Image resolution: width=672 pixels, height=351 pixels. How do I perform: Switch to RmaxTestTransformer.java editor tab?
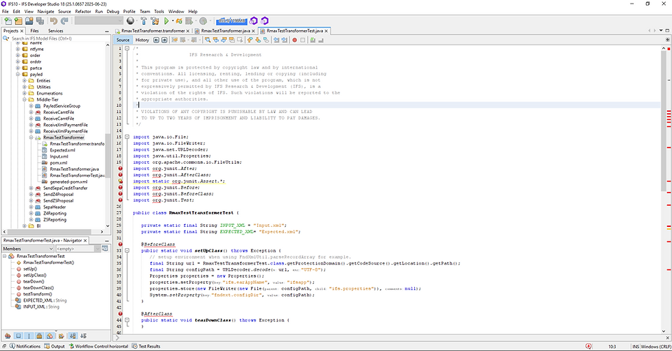coord(226,31)
